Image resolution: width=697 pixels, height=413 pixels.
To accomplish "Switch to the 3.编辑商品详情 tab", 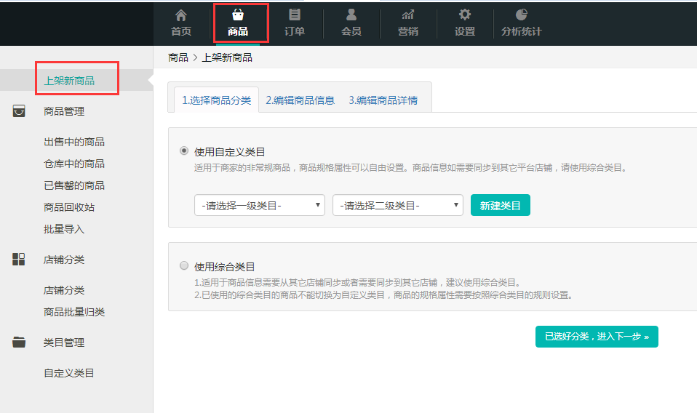I will pyautogui.click(x=383, y=100).
